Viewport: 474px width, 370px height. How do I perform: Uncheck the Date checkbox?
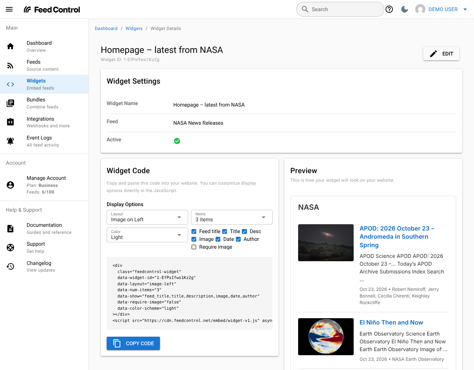click(x=218, y=239)
